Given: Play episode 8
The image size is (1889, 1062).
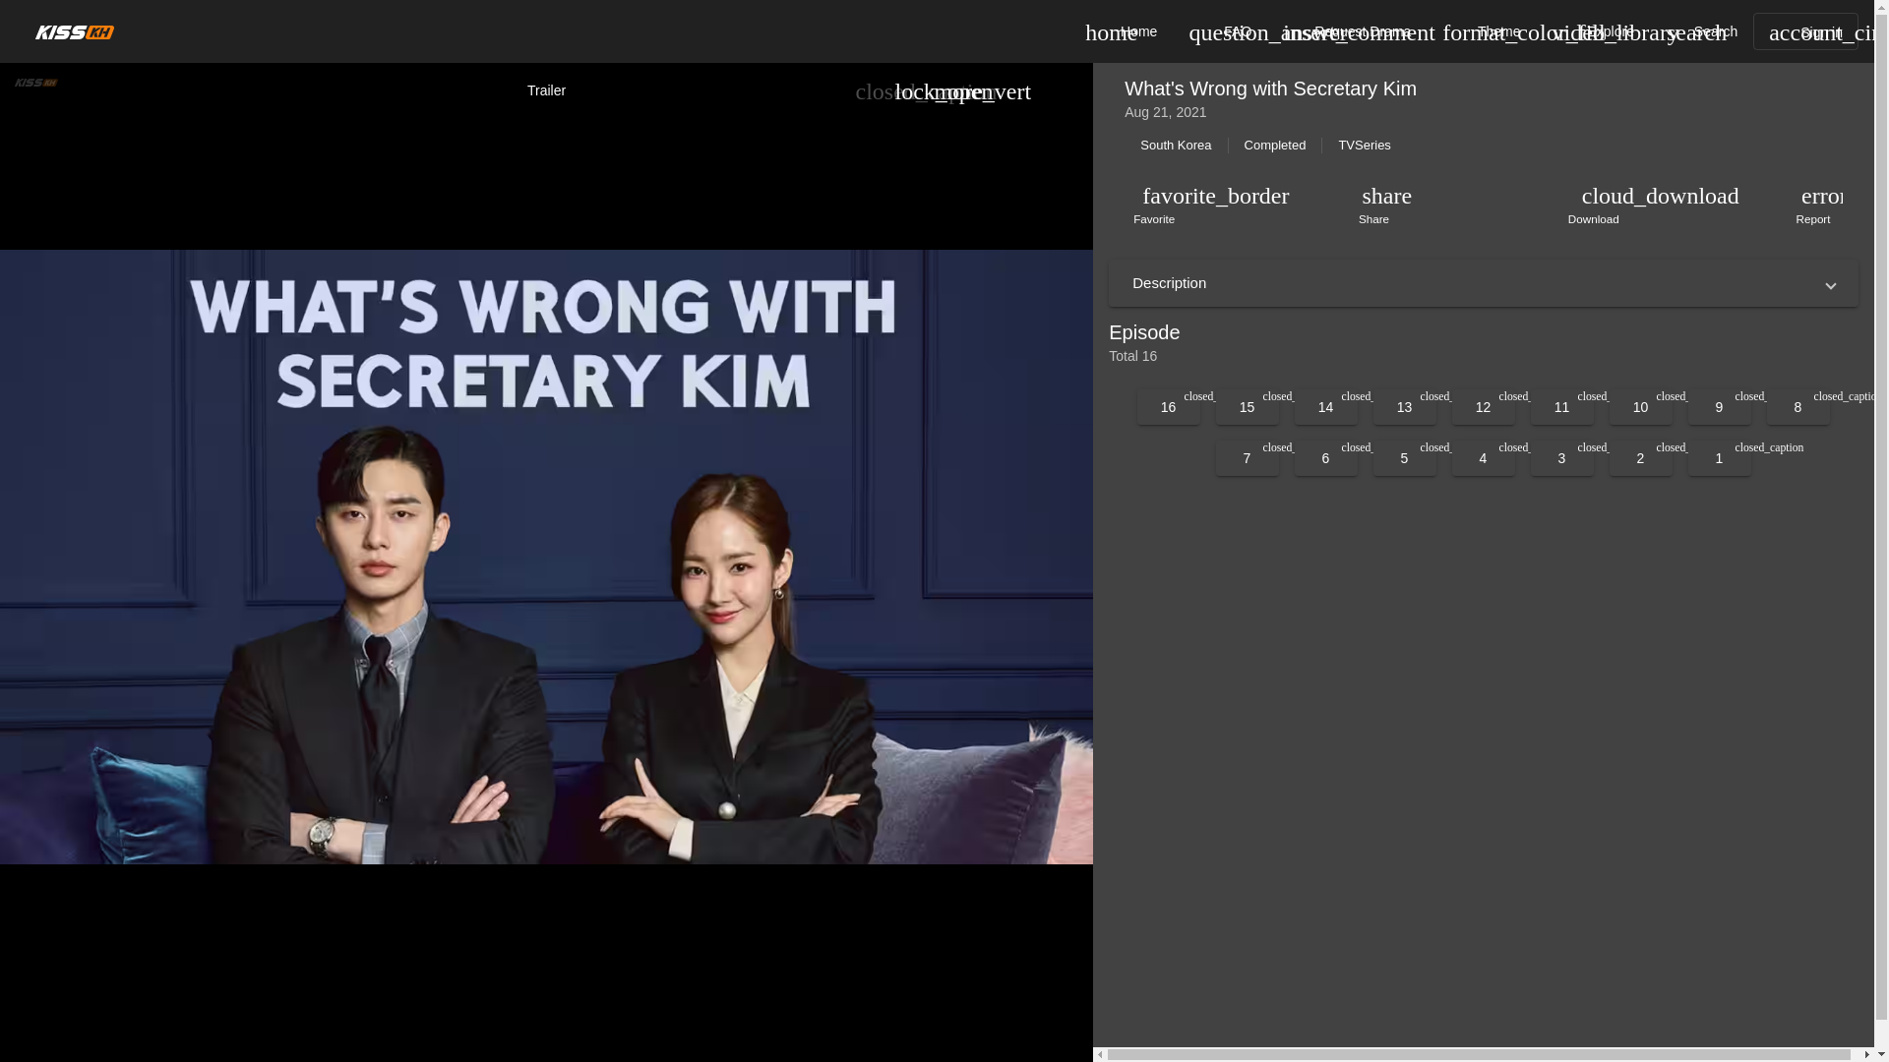Looking at the screenshot, I should point(1798,407).
